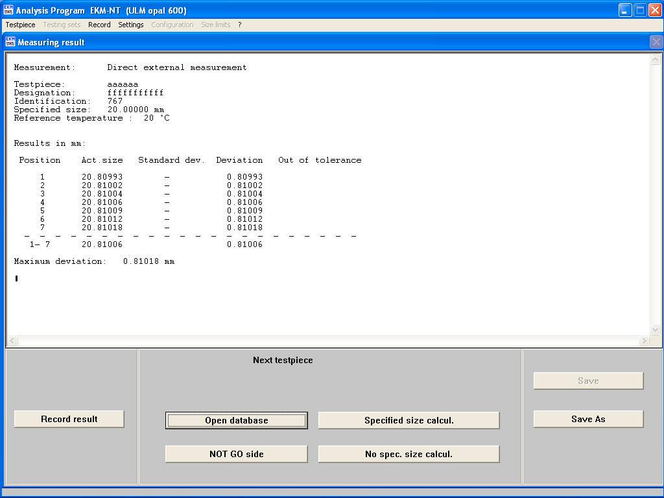Click the vertical scrollbar down arrow
Image resolution: width=664 pixels, height=498 pixels.
(655, 330)
